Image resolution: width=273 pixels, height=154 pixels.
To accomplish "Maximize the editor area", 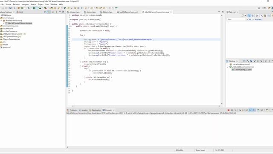I will click(x=223, y=12).
